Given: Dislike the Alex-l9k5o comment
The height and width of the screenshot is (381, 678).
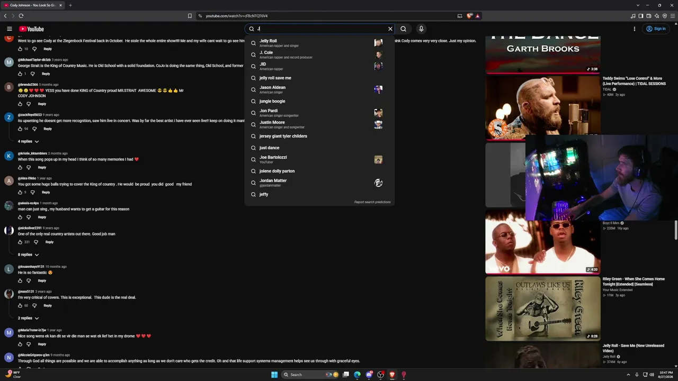Looking at the screenshot, I should click(x=32, y=192).
